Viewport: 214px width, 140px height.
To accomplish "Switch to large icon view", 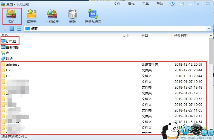I will (12, 29).
